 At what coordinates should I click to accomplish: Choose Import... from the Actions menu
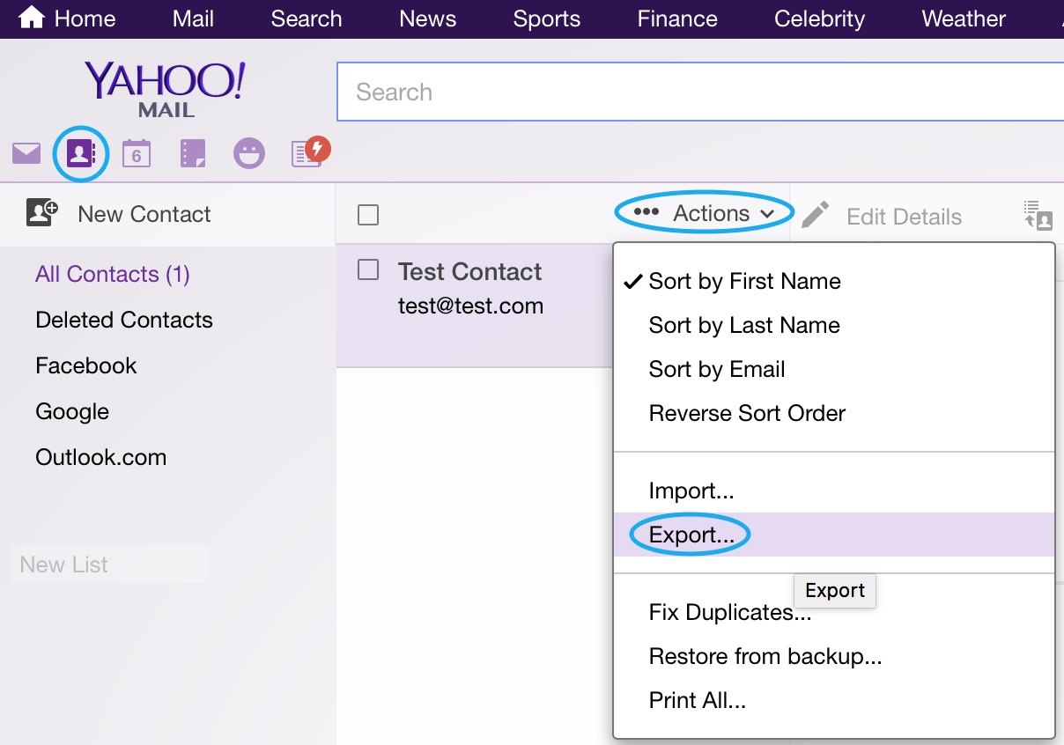click(x=691, y=491)
